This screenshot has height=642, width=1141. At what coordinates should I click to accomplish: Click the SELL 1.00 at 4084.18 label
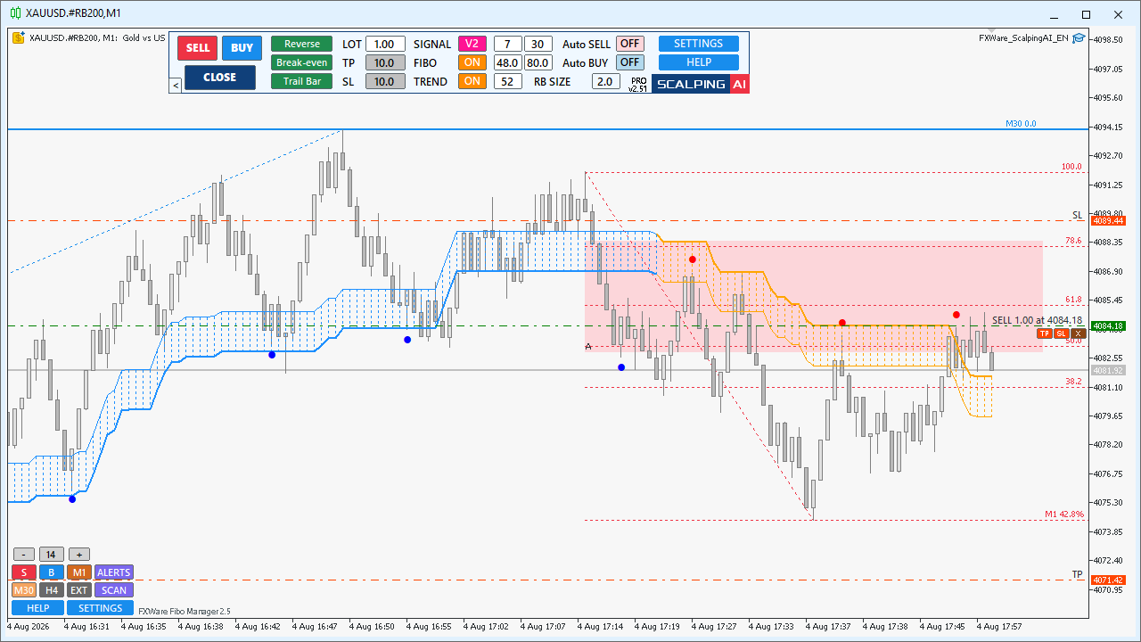[x=1037, y=320]
